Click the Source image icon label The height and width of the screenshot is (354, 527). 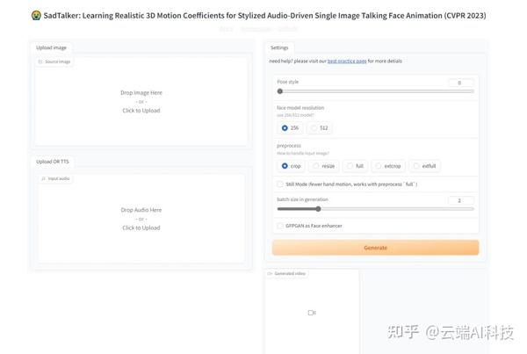[41, 62]
